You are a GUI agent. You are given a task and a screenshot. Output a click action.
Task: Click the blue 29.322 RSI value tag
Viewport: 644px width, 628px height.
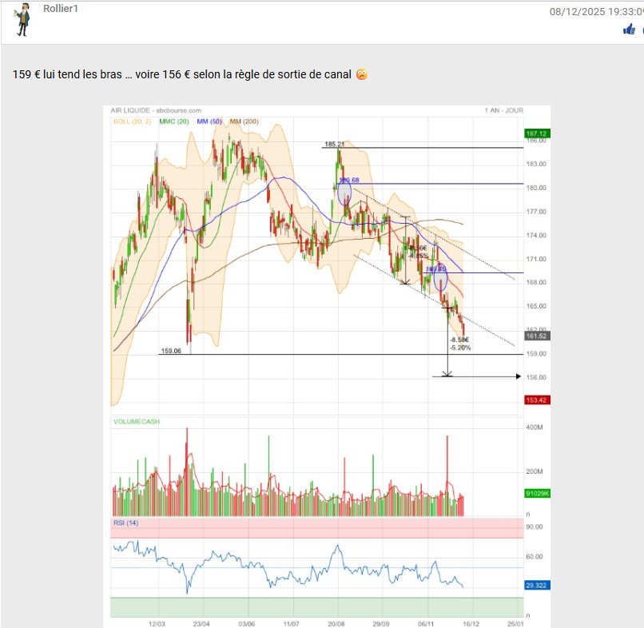click(537, 585)
